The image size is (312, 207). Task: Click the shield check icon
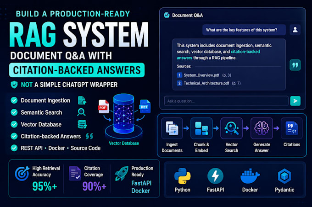14,85
